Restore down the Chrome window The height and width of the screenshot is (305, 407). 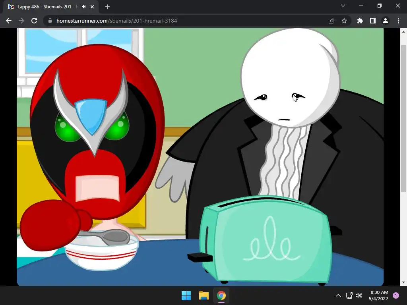pyautogui.click(x=380, y=6)
